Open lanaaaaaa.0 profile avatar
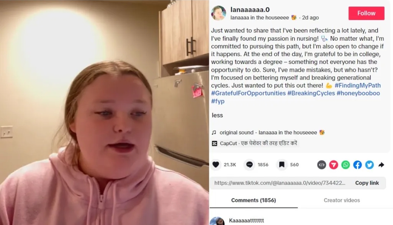The height and width of the screenshot is (225, 393). (x=219, y=13)
